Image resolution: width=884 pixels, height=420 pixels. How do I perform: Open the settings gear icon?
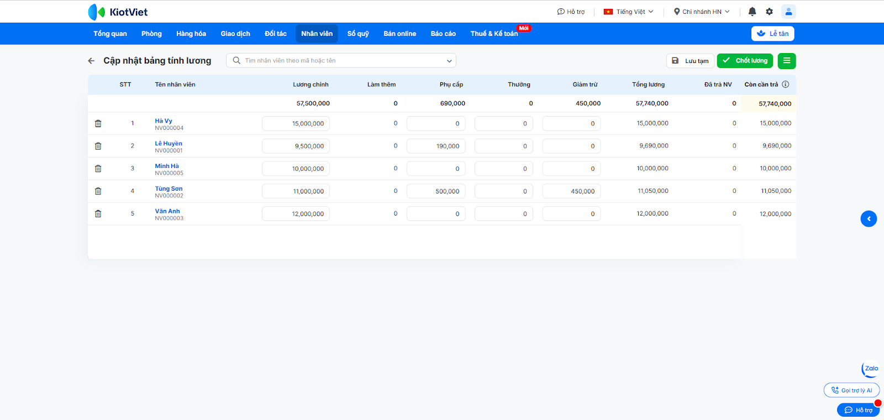[769, 12]
